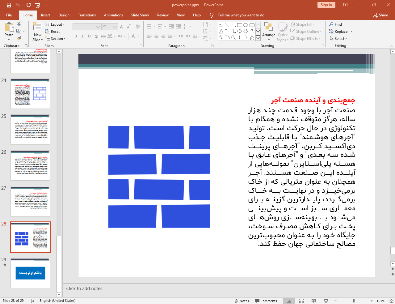Viewport: 395px width, 304px height.
Task: Toggle Italic formatting
Action: point(82,36)
